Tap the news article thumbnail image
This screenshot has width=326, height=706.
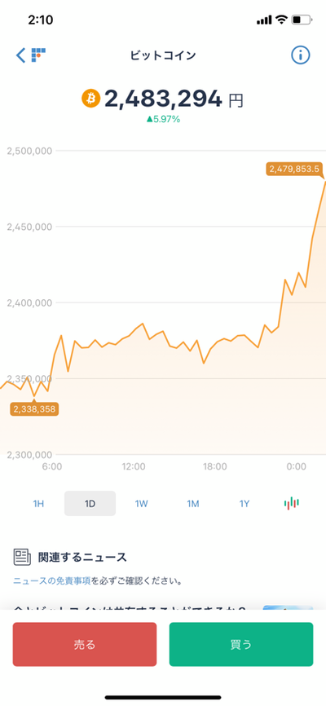(288, 607)
